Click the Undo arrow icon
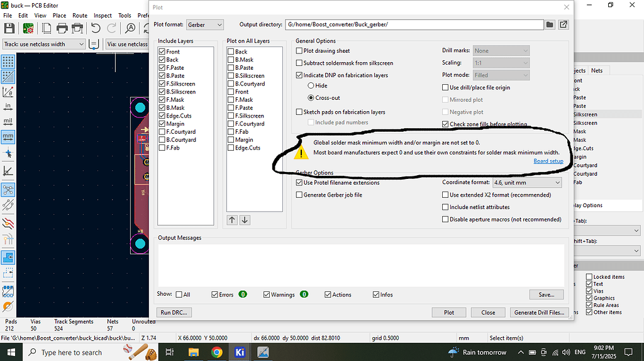 coord(96,28)
